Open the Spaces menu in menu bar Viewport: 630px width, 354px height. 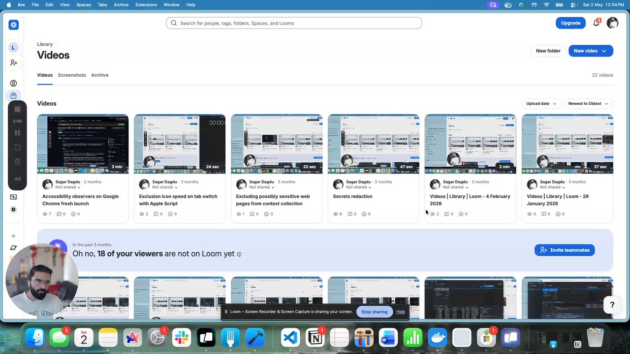coord(84,5)
